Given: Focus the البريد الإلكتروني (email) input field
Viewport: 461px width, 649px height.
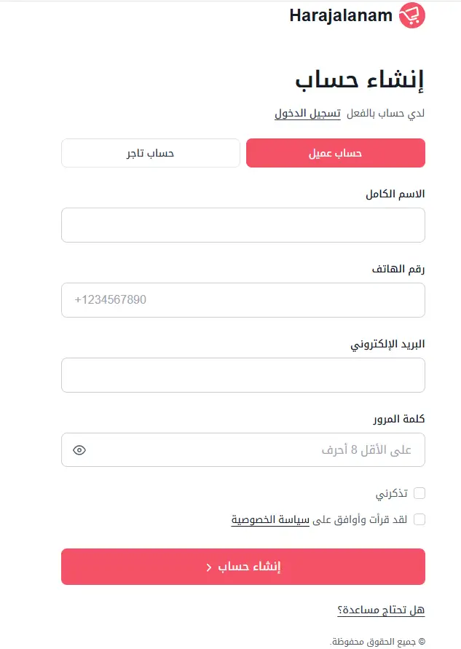Looking at the screenshot, I should click(243, 375).
